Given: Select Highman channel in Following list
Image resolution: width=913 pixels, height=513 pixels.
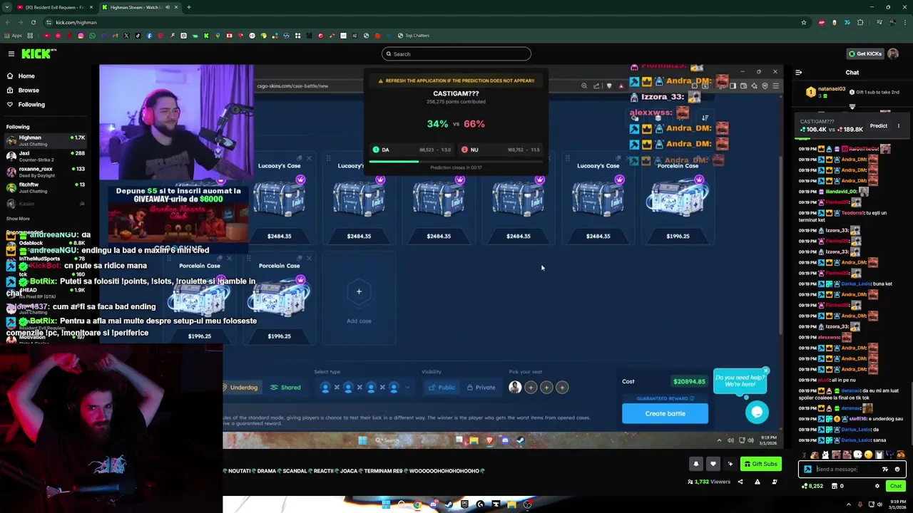Looking at the screenshot, I should (46, 140).
